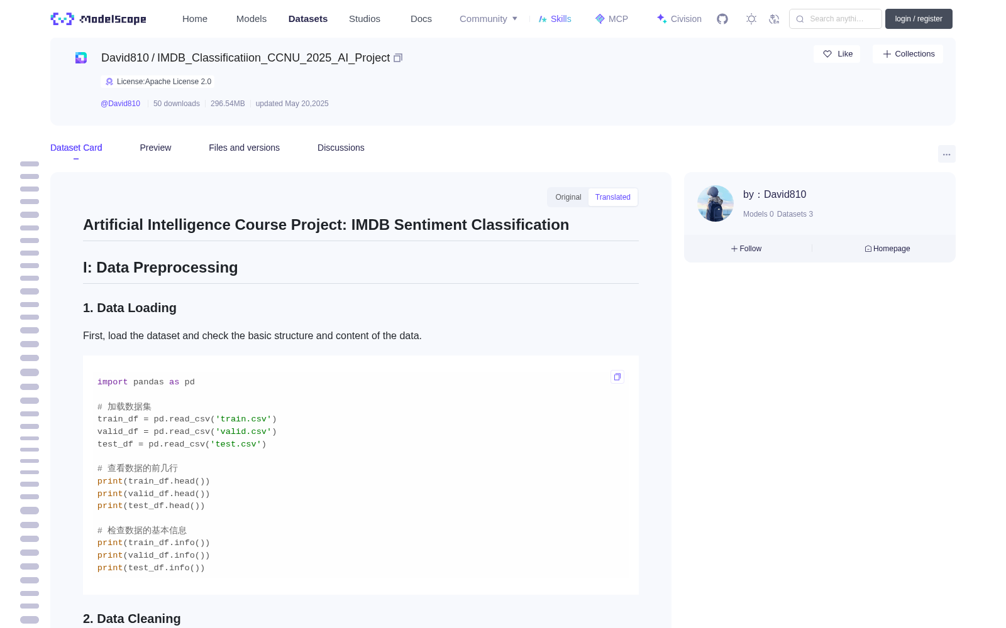Image resolution: width=1006 pixels, height=628 pixels.
Task: Select the Discussions tab
Action: [341, 148]
